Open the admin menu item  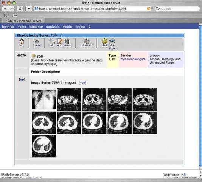(x=67, y=27)
